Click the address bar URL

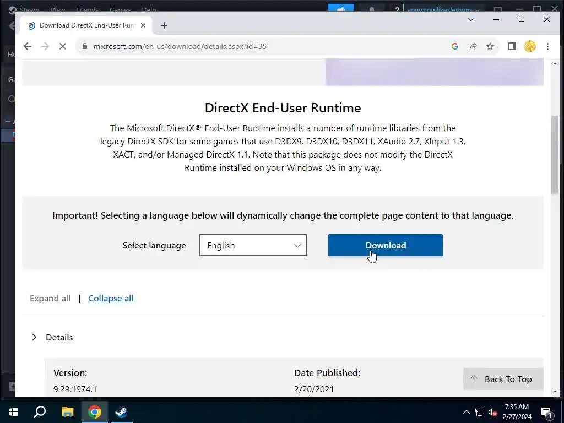pos(180,46)
